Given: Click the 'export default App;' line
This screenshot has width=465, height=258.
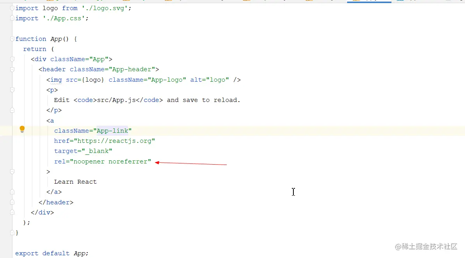Looking at the screenshot, I should pyautogui.click(x=52, y=253).
